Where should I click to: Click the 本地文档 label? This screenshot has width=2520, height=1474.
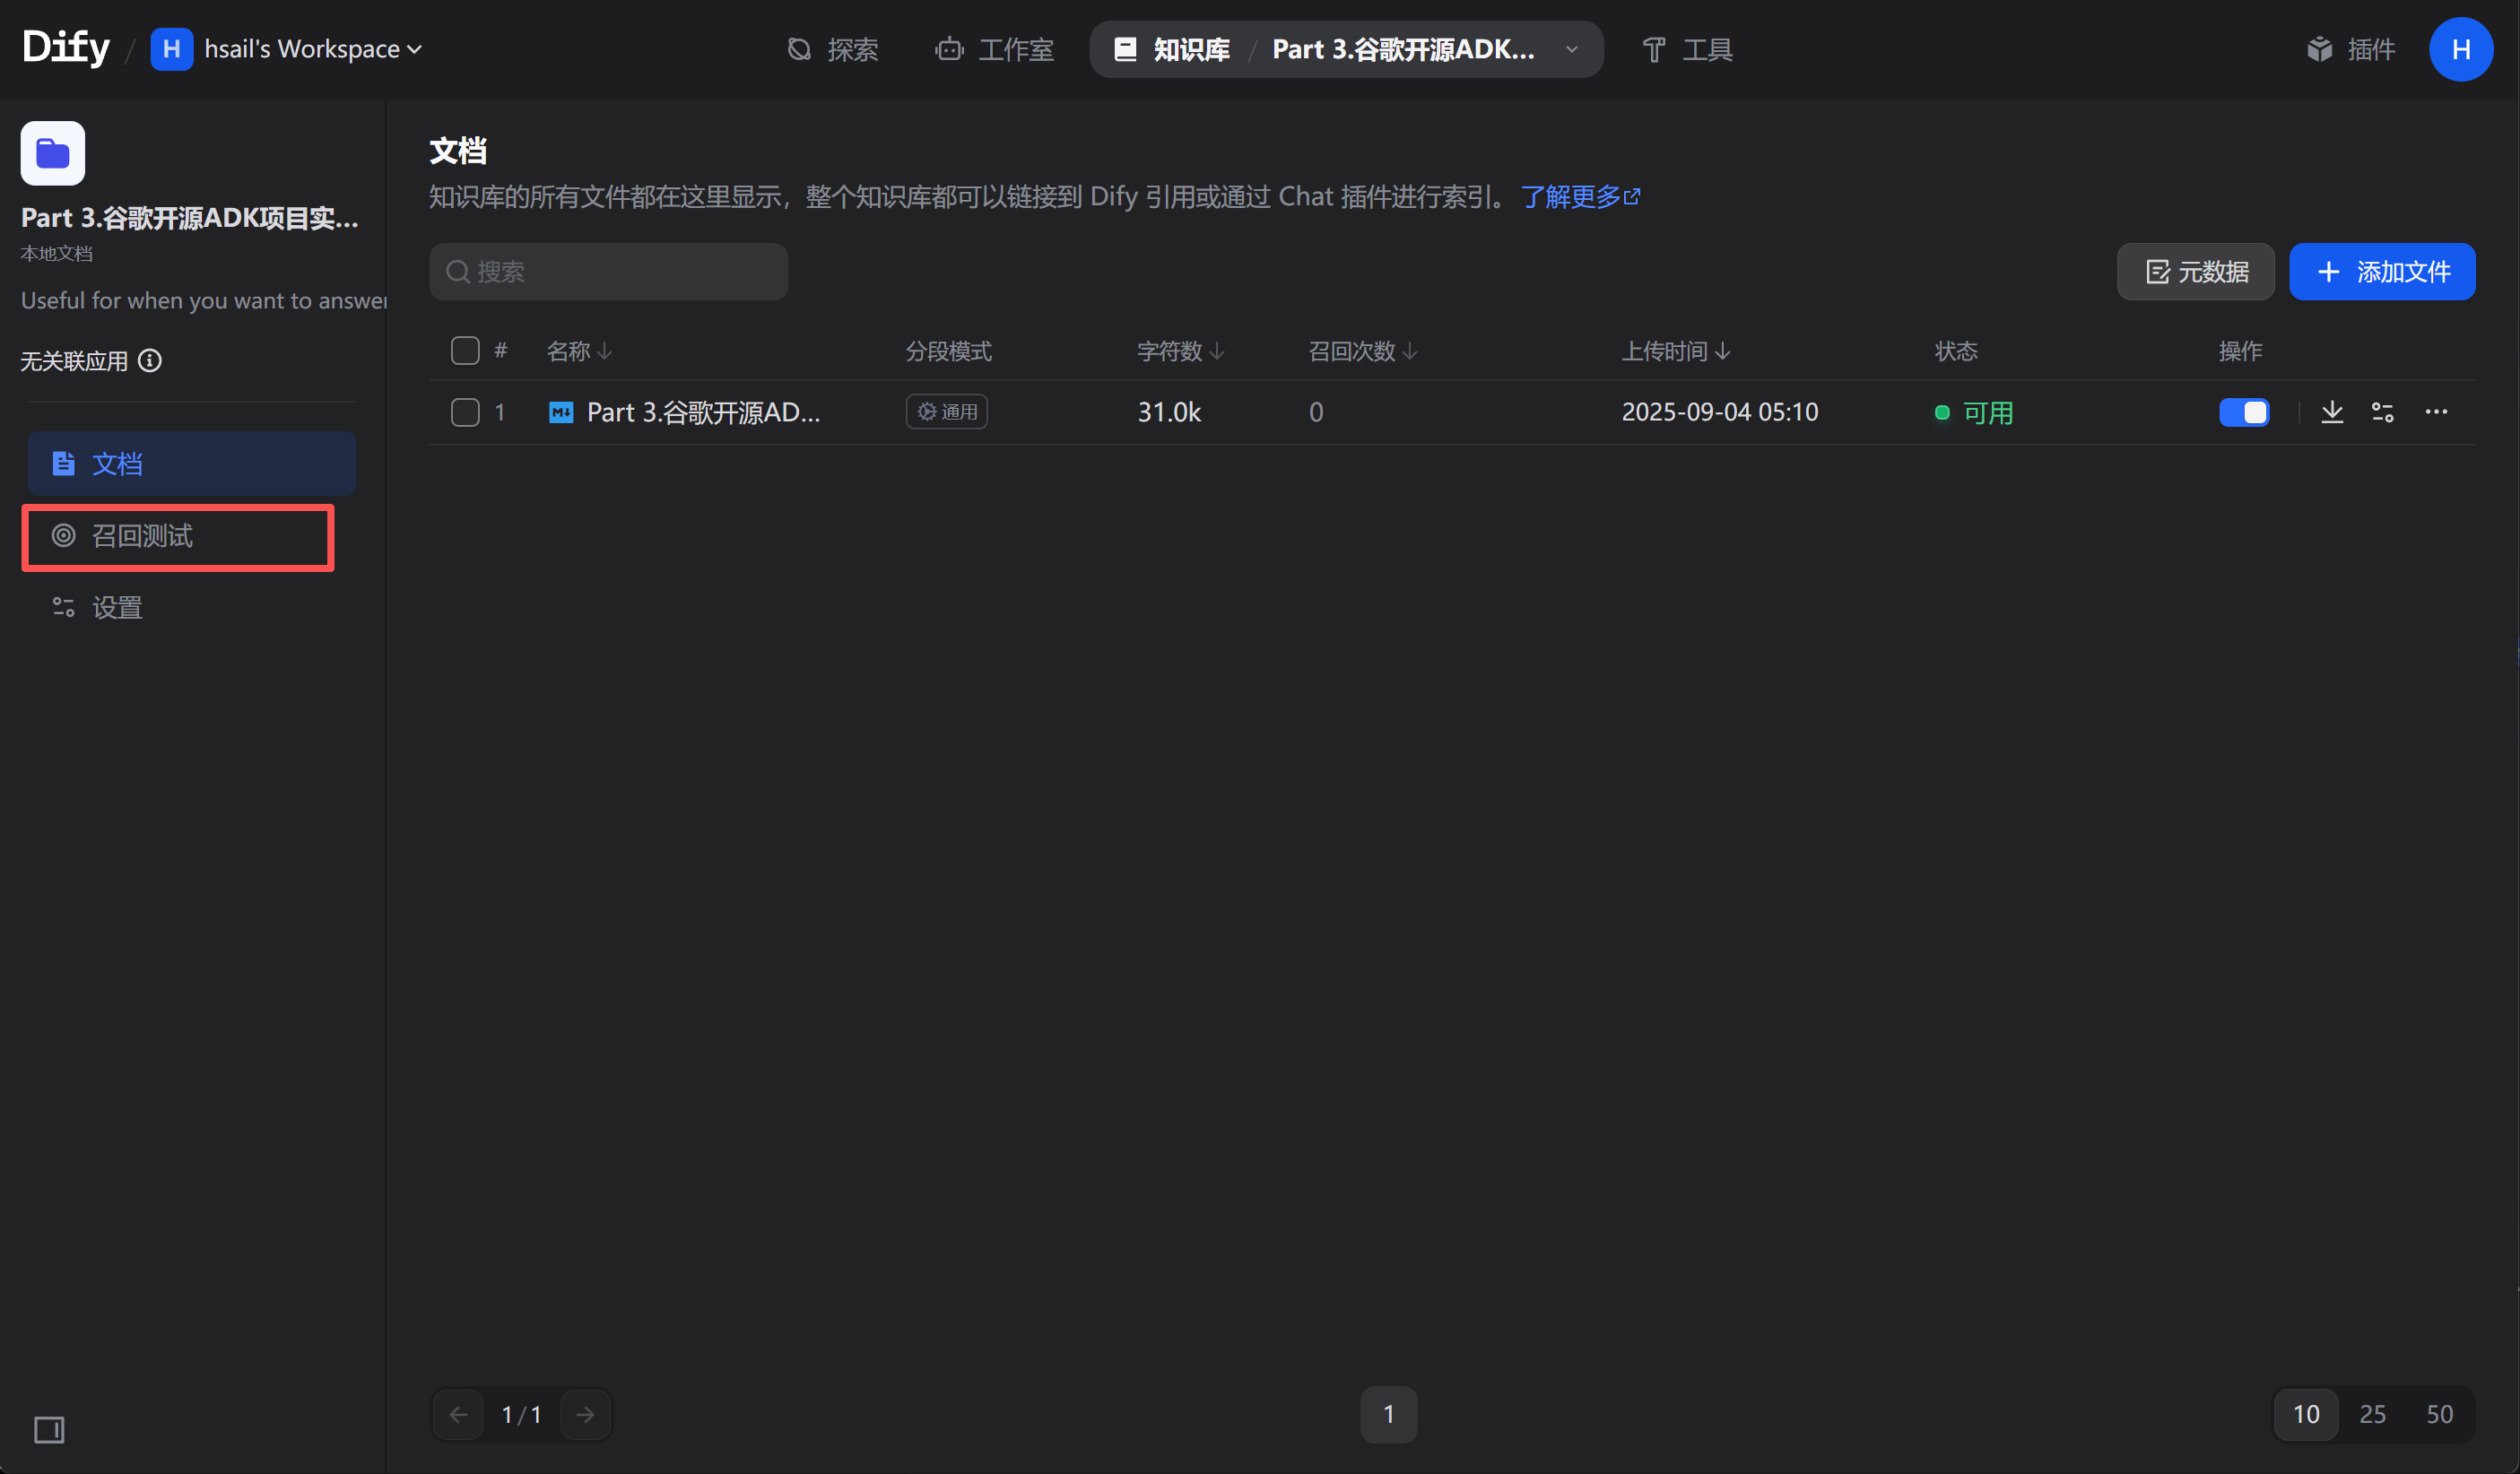tap(57, 254)
